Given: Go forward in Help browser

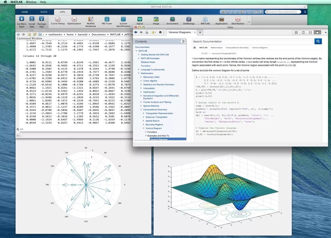Looking at the screenshot, I should [141, 32].
